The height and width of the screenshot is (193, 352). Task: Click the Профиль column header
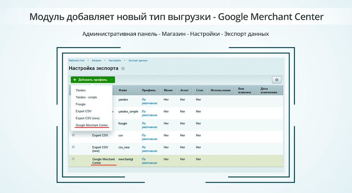149,90
